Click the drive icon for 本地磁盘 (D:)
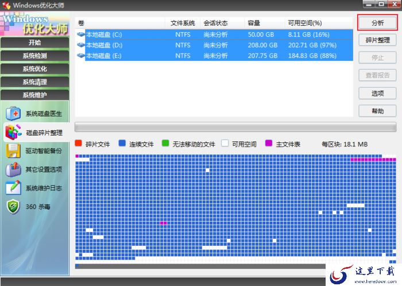 [81, 45]
